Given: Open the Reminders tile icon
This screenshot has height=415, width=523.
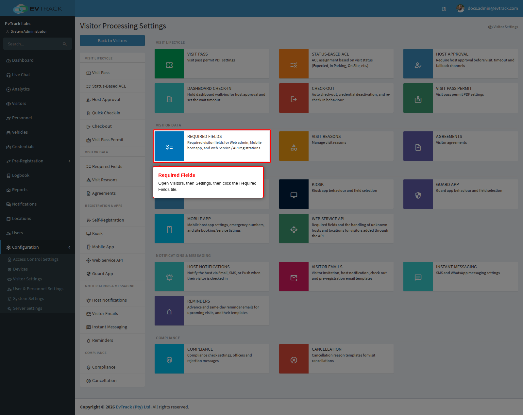Looking at the screenshot, I should pos(169,311).
